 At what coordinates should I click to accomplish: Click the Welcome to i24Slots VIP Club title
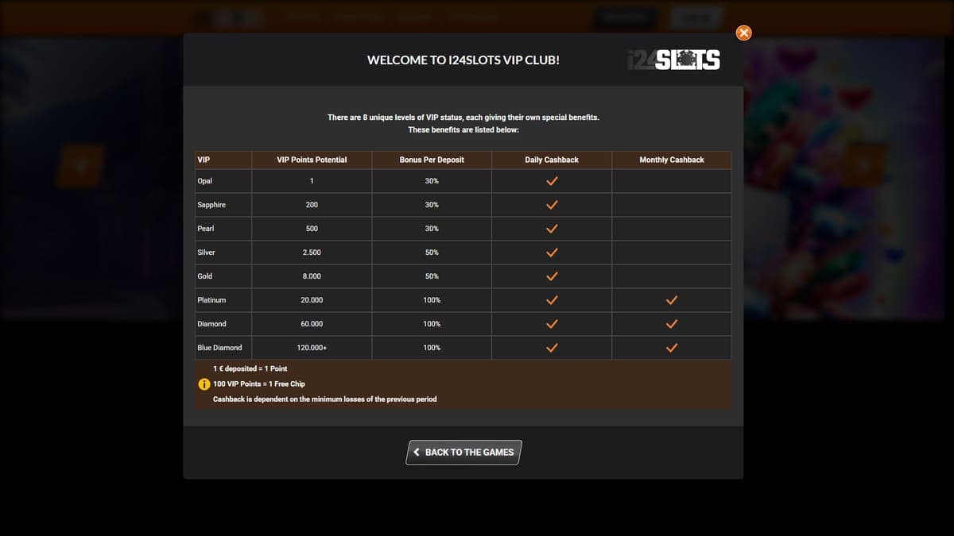[463, 60]
